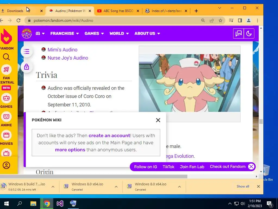
Task: Click the horizontal page scrollbar
Action: coord(94,176)
